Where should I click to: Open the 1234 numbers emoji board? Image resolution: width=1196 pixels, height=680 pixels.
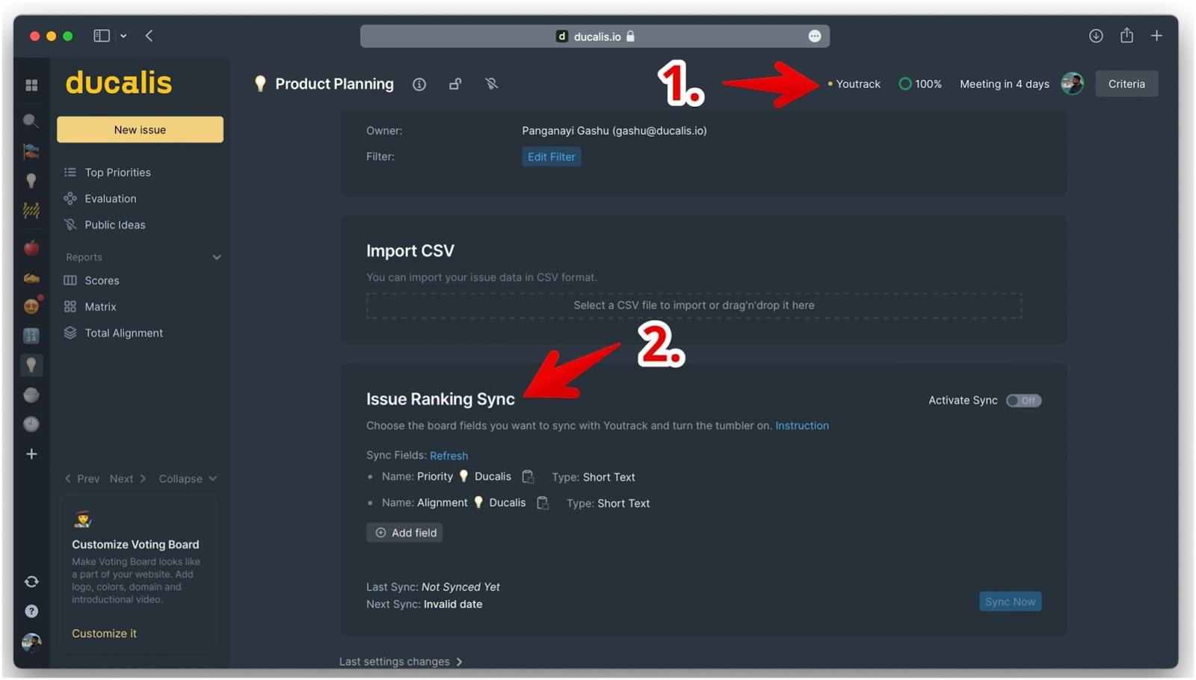click(31, 336)
